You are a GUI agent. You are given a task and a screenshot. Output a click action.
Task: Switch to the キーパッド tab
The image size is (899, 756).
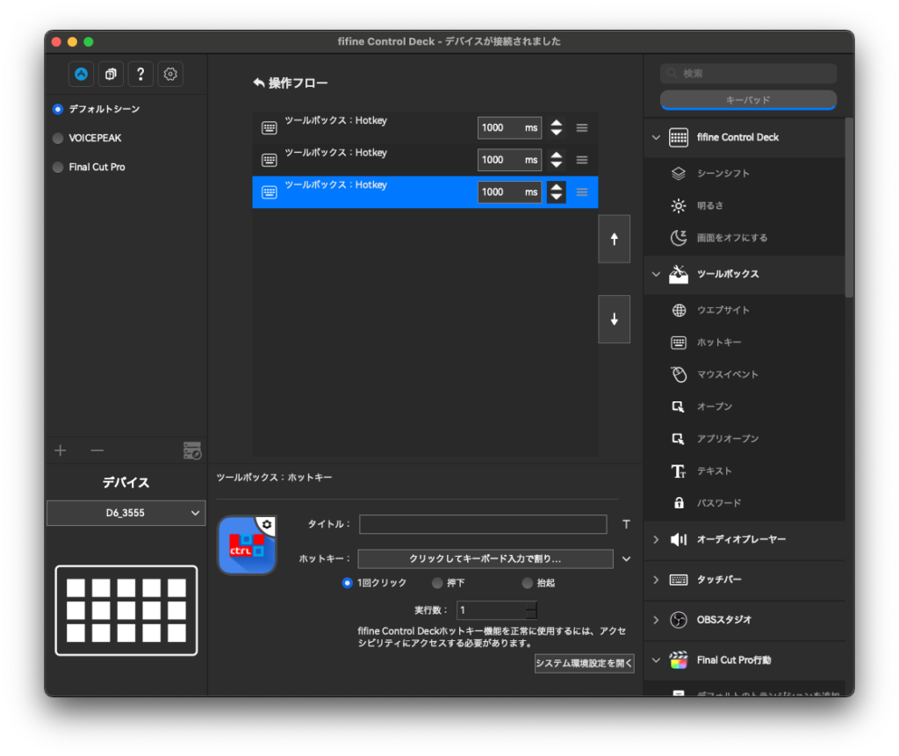click(x=748, y=100)
